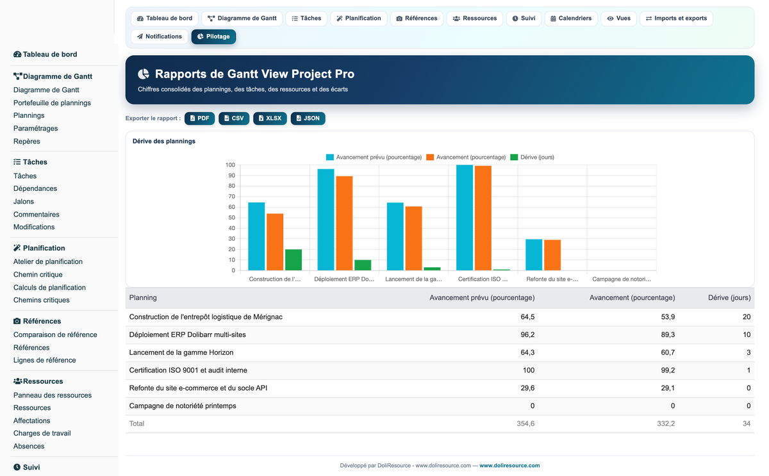
Task: Go to the Ressources tab
Action: [475, 18]
